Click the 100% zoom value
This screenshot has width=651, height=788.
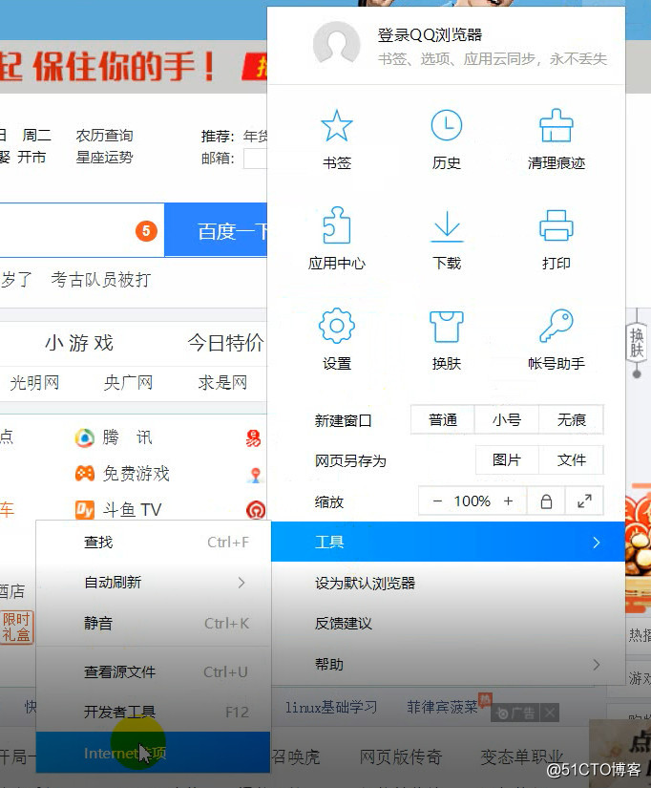point(472,501)
